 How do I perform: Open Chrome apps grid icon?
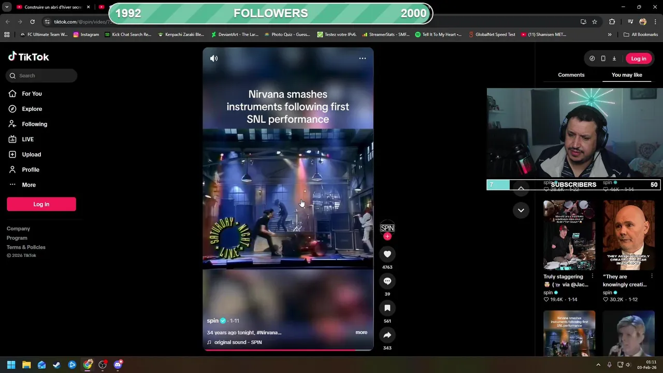coord(7,35)
